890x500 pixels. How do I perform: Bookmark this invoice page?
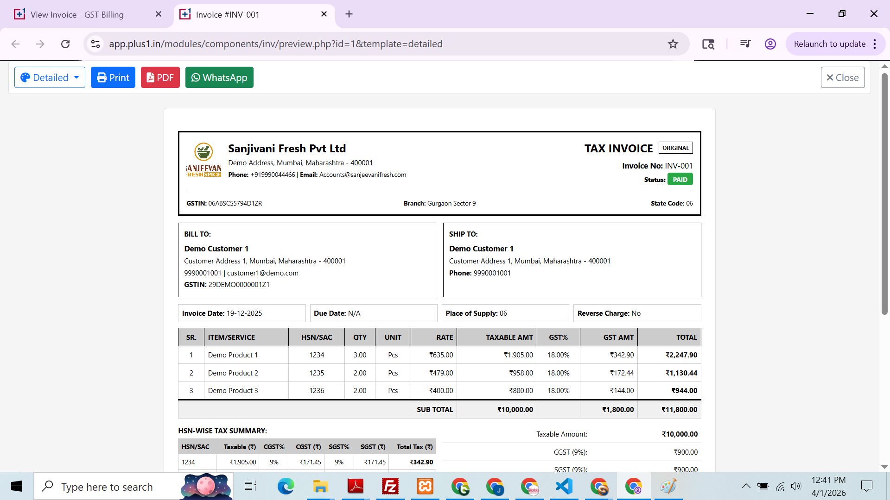point(673,44)
